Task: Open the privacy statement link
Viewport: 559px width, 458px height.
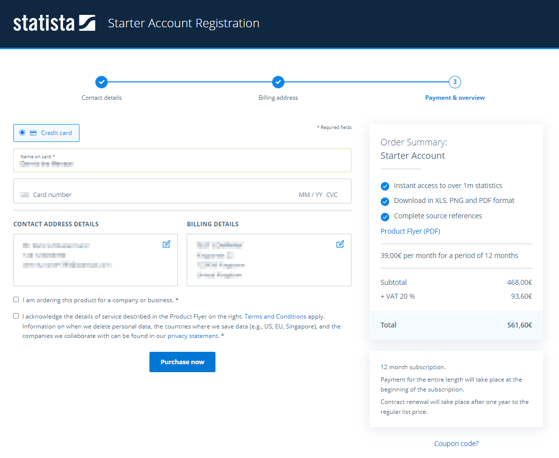Action: (193, 336)
